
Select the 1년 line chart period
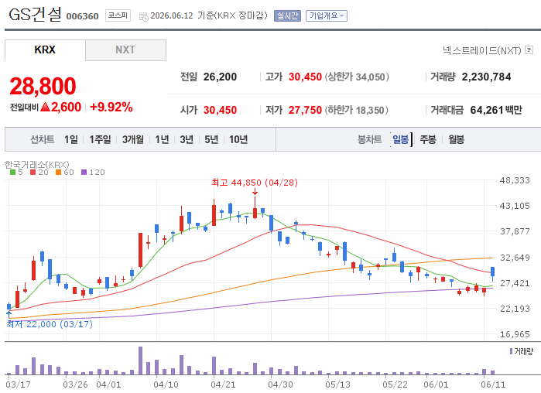tap(162, 139)
